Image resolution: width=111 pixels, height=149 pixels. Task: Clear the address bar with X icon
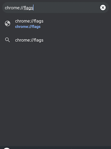(x=103, y=7)
